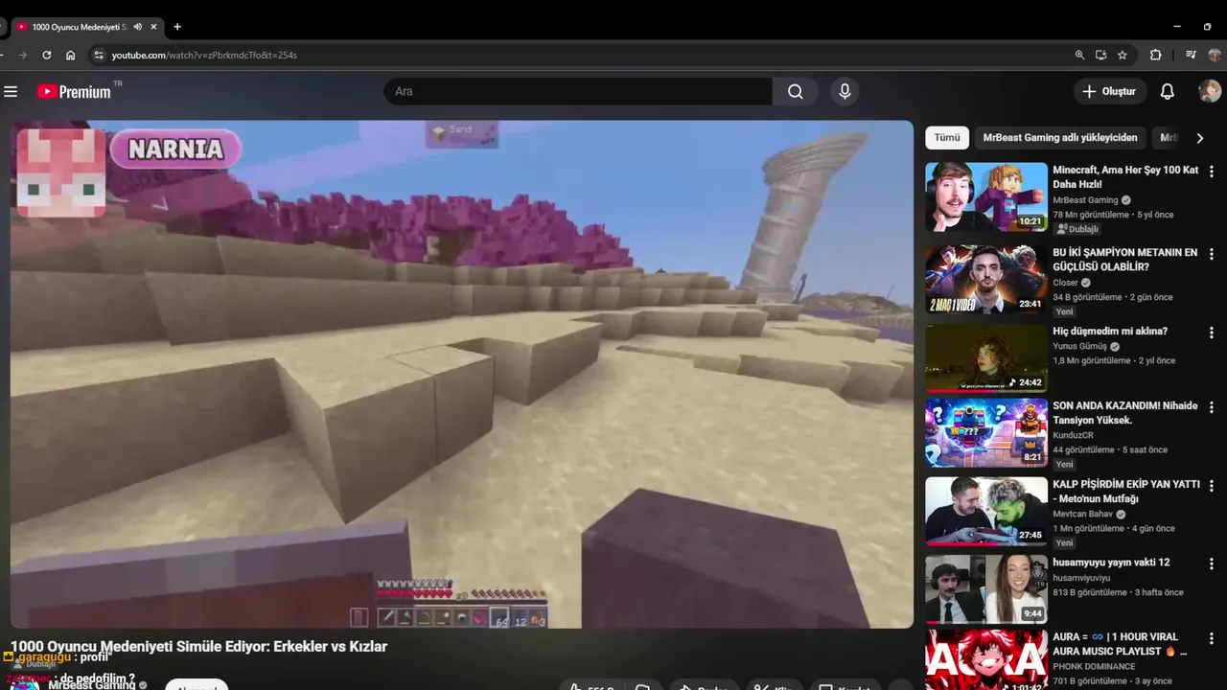Open Hiç düşmedim mi aklına thumbnail
Image resolution: width=1227 pixels, height=690 pixels.
986,358
